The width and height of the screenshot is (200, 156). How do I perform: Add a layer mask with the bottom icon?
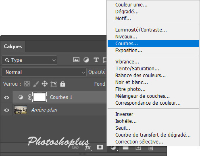(x=100, y=147)
